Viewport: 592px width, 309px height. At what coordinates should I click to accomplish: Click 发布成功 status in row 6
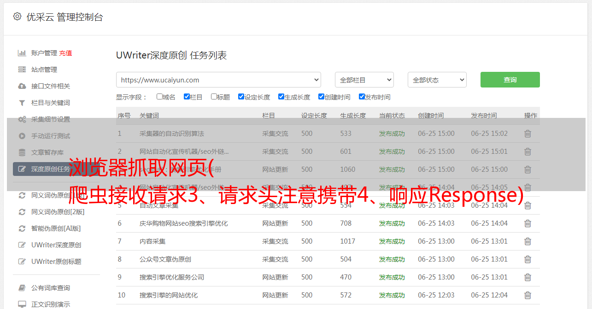[392, 223]
